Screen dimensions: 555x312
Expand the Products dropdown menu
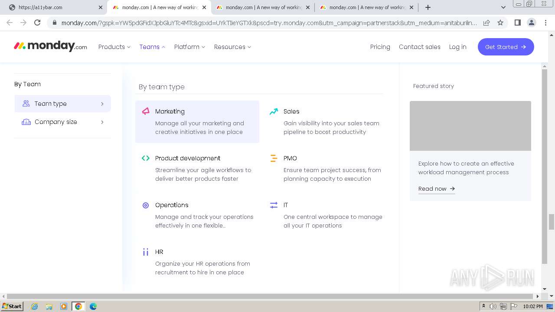114,47
